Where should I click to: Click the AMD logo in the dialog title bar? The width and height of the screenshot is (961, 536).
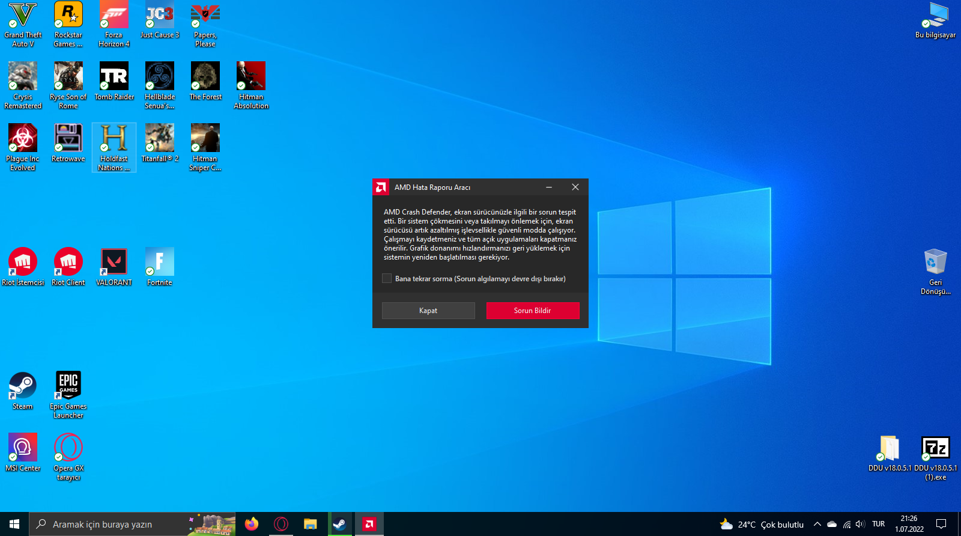[x=381, y=187]
